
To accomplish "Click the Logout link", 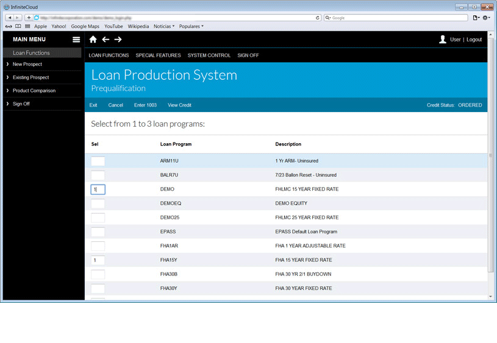I will 474,40.
